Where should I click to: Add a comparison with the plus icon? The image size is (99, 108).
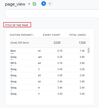[x=50, y=4]
